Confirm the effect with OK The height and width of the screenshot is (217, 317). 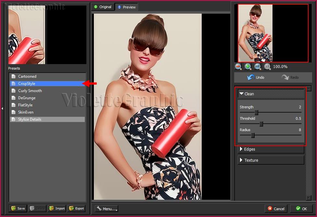[301, 209]
